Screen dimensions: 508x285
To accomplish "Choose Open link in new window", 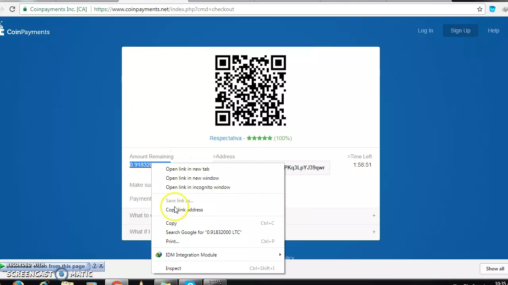I will click(x=218, y=178).
